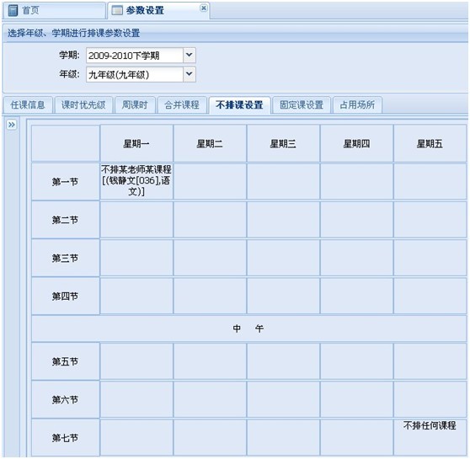Switch to the 课时优先级 tab
The width and height of the screenshot is (470, 459).
[83, 105]
